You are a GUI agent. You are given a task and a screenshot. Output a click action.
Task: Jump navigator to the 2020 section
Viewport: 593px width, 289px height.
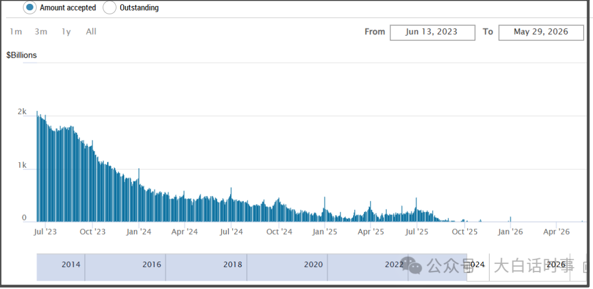click(314, 264)
